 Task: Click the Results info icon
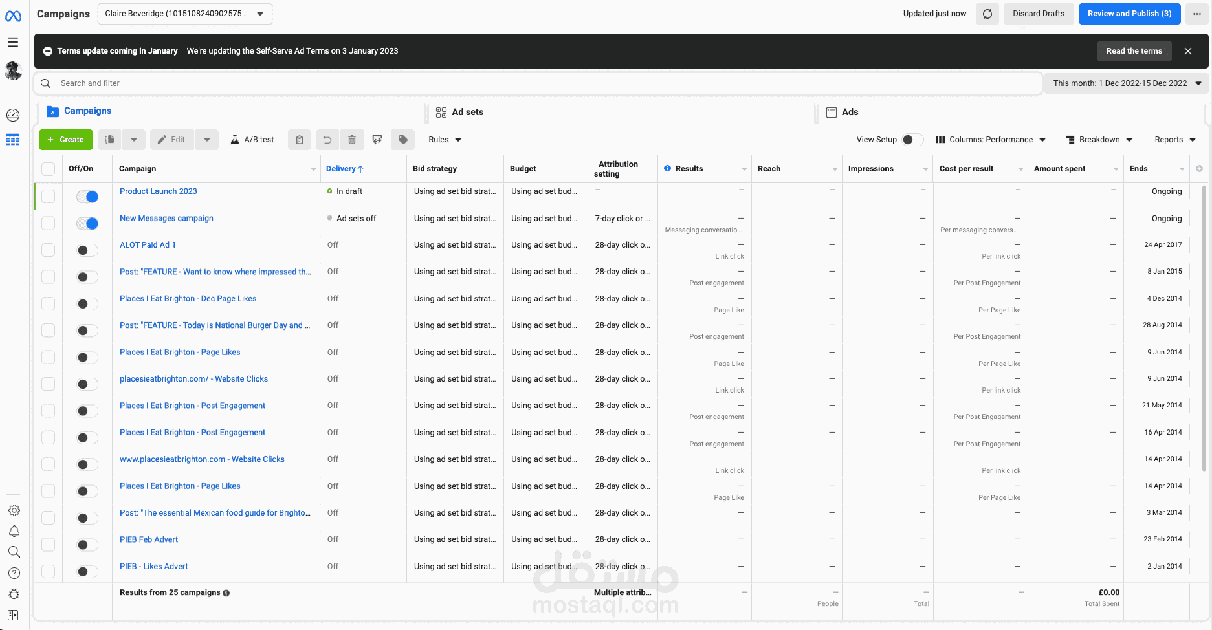coord(667,169)
